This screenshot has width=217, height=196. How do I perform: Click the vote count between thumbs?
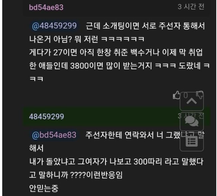pyautogui.click(x=186, y=95)
